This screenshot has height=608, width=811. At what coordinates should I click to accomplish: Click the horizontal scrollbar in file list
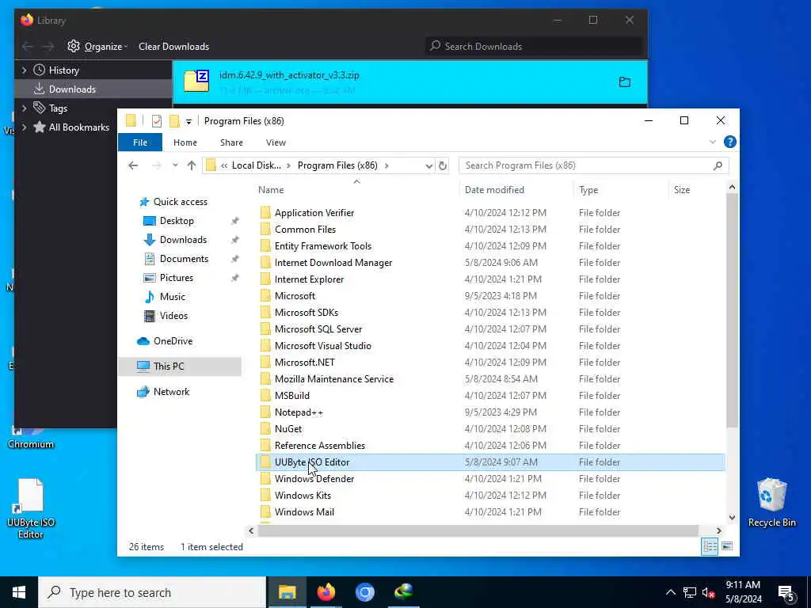478,530
